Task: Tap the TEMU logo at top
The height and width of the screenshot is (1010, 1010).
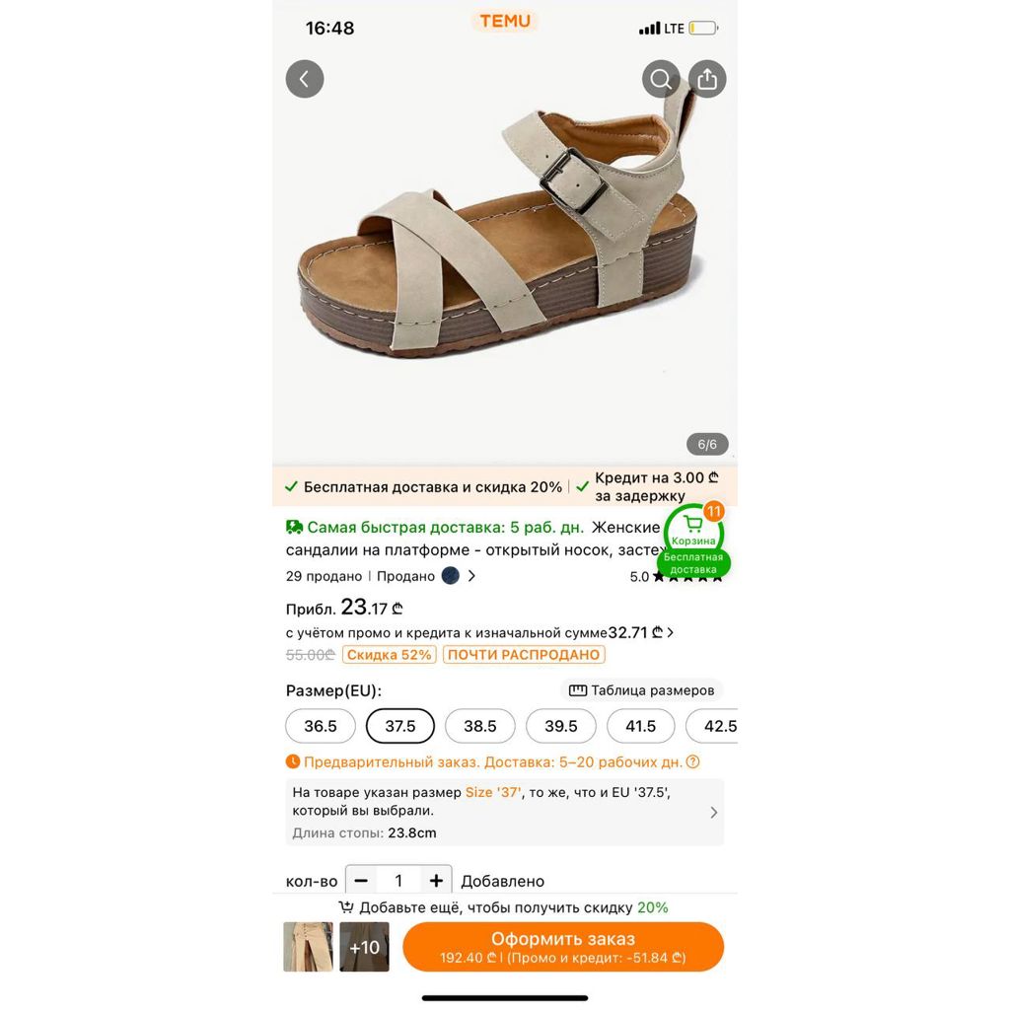Action: pyautogui.click(x=505, y=22)
